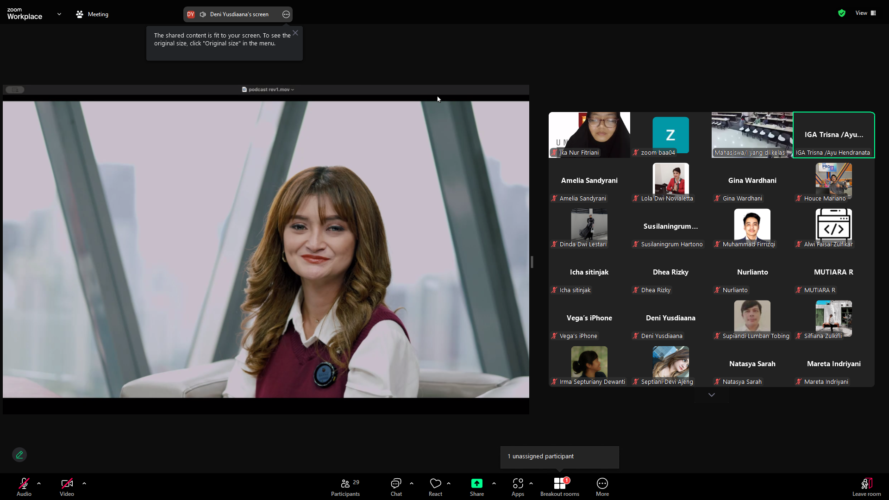Select Silfiana Zulkifli participant tile
889x500 pixels.
coord(834,318)
